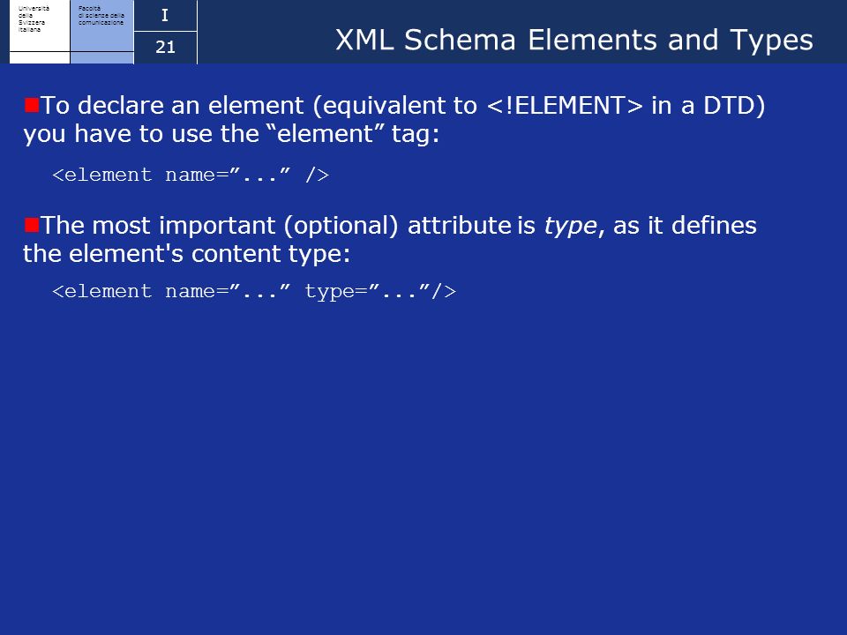Click the word "defines" in the second bullet

point(714,225)
